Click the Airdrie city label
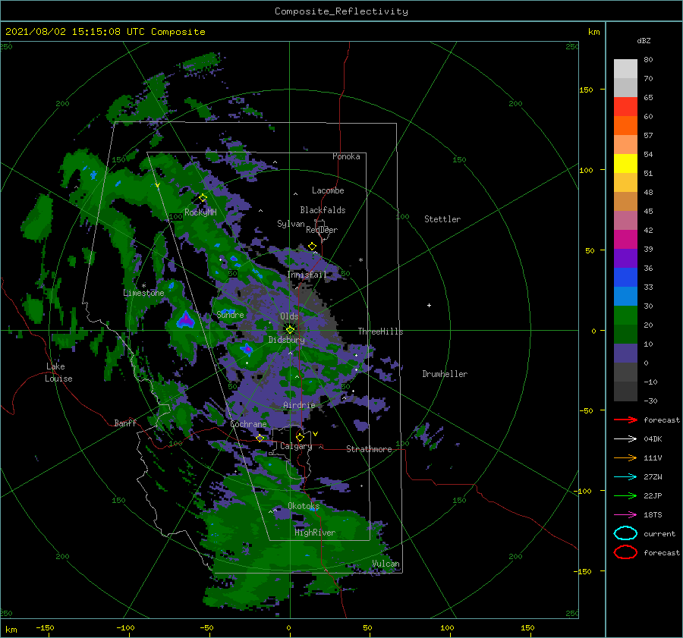Screen dimensions: 683x638 [x=299, y=405]
